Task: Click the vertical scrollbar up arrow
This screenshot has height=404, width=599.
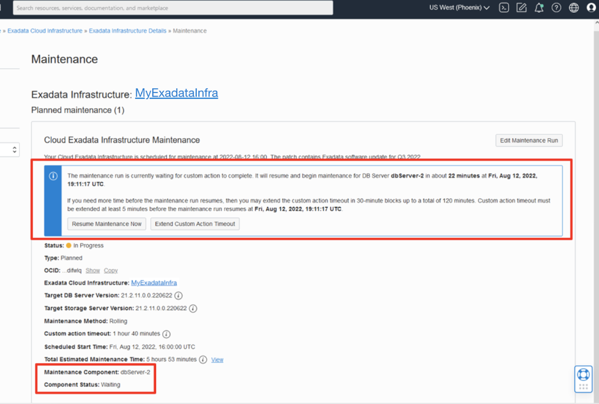Action: [x=596, y=23]
